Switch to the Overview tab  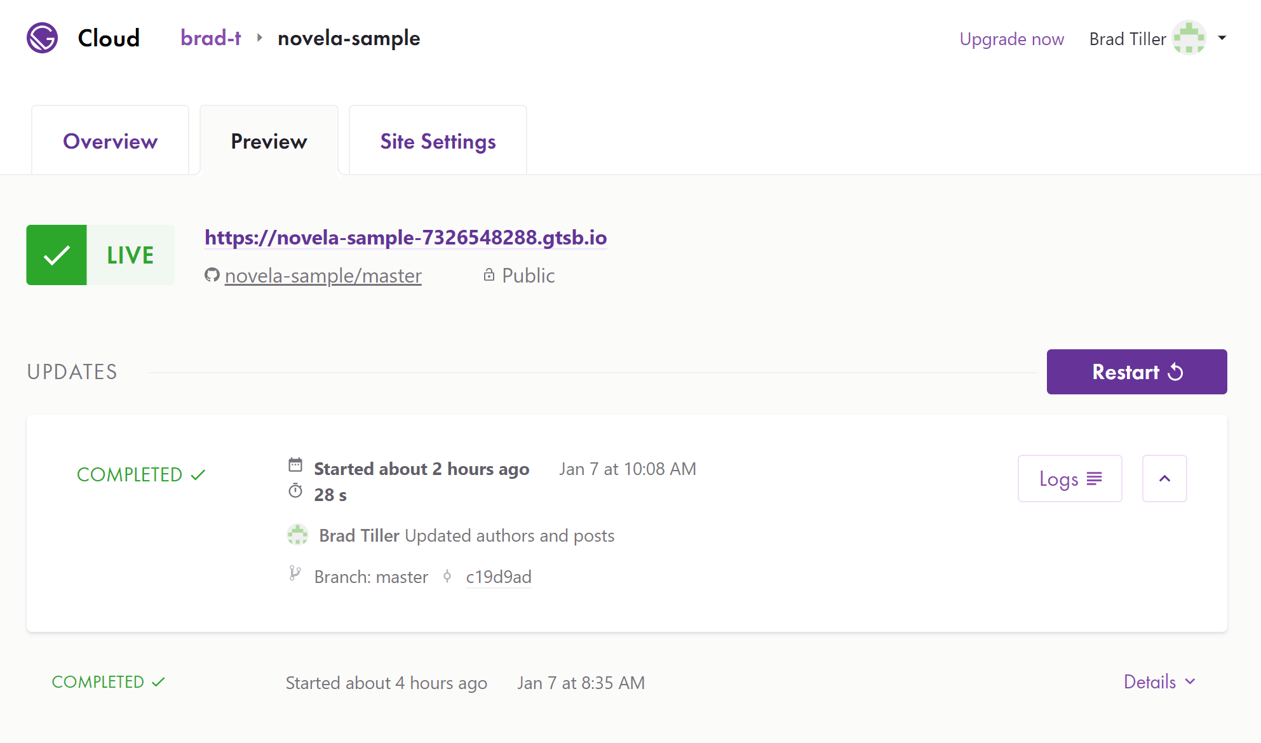110,141
